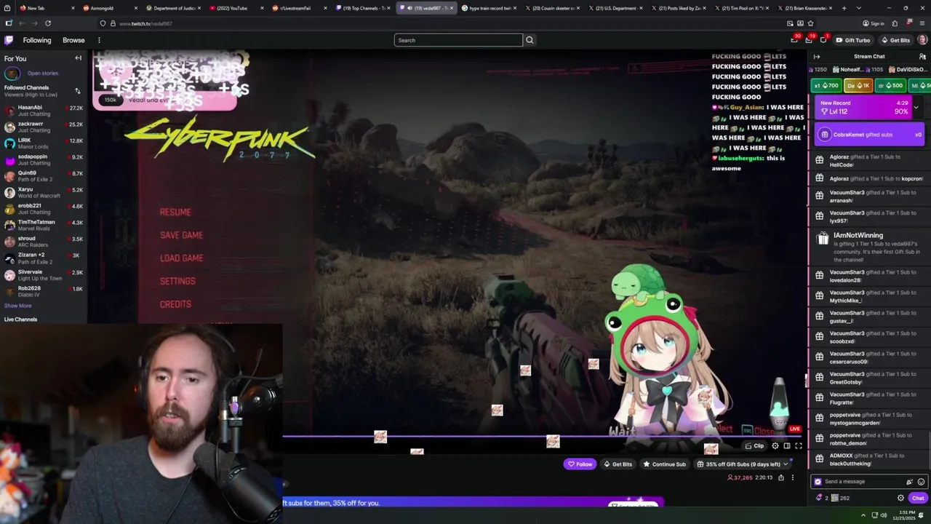Bookmark page with the star icon

click(x=810, y=23)
